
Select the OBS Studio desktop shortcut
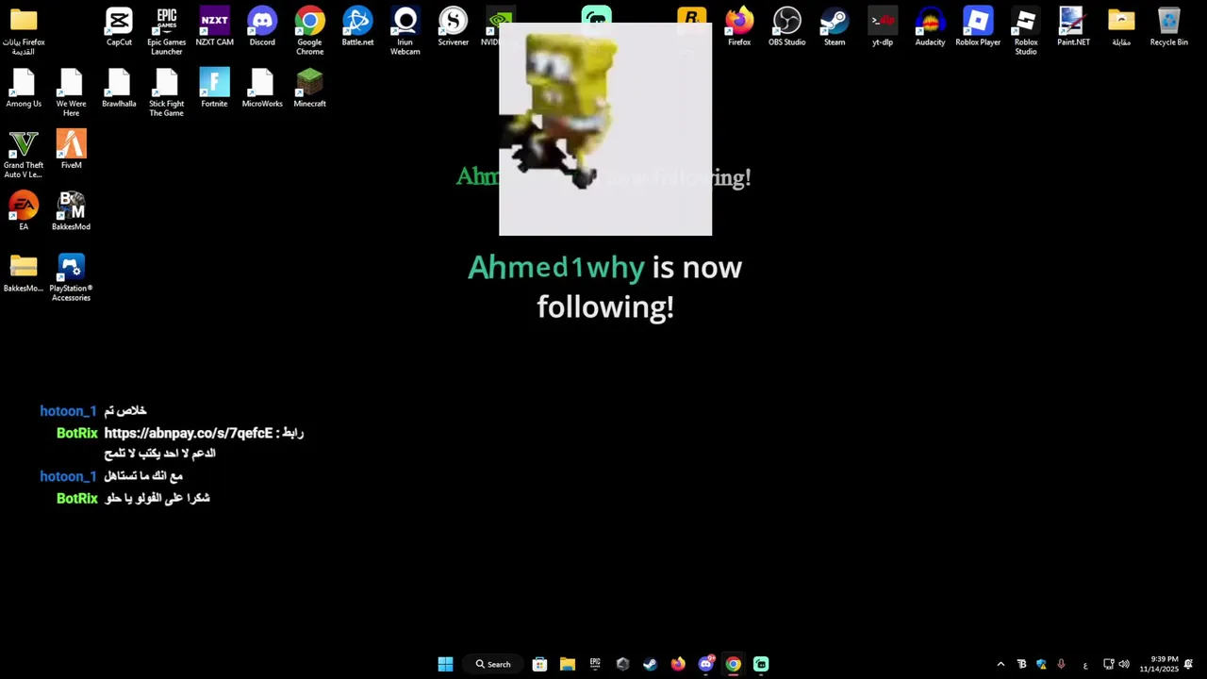pos(786,27)
